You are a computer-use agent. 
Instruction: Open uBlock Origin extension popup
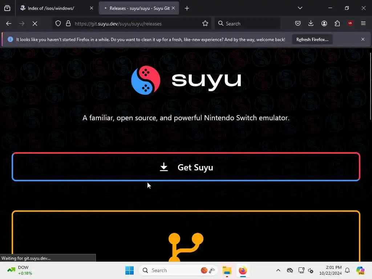(350, 23)
